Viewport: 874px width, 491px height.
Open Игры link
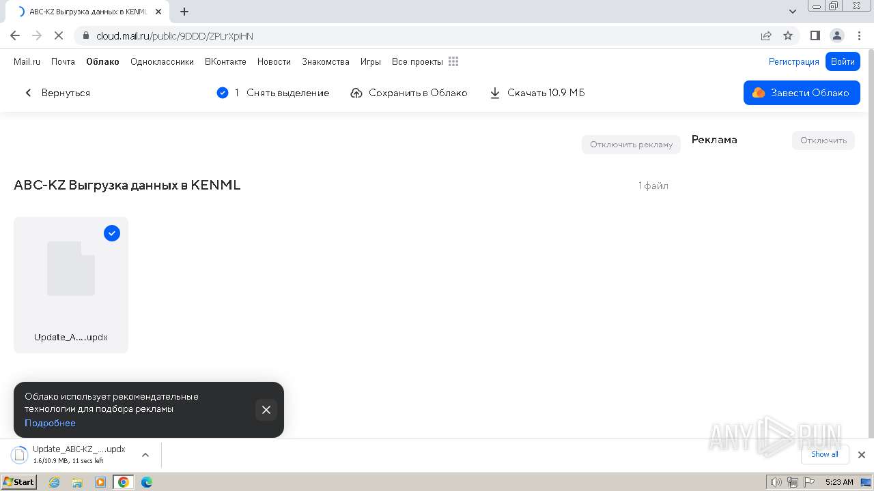371,61
